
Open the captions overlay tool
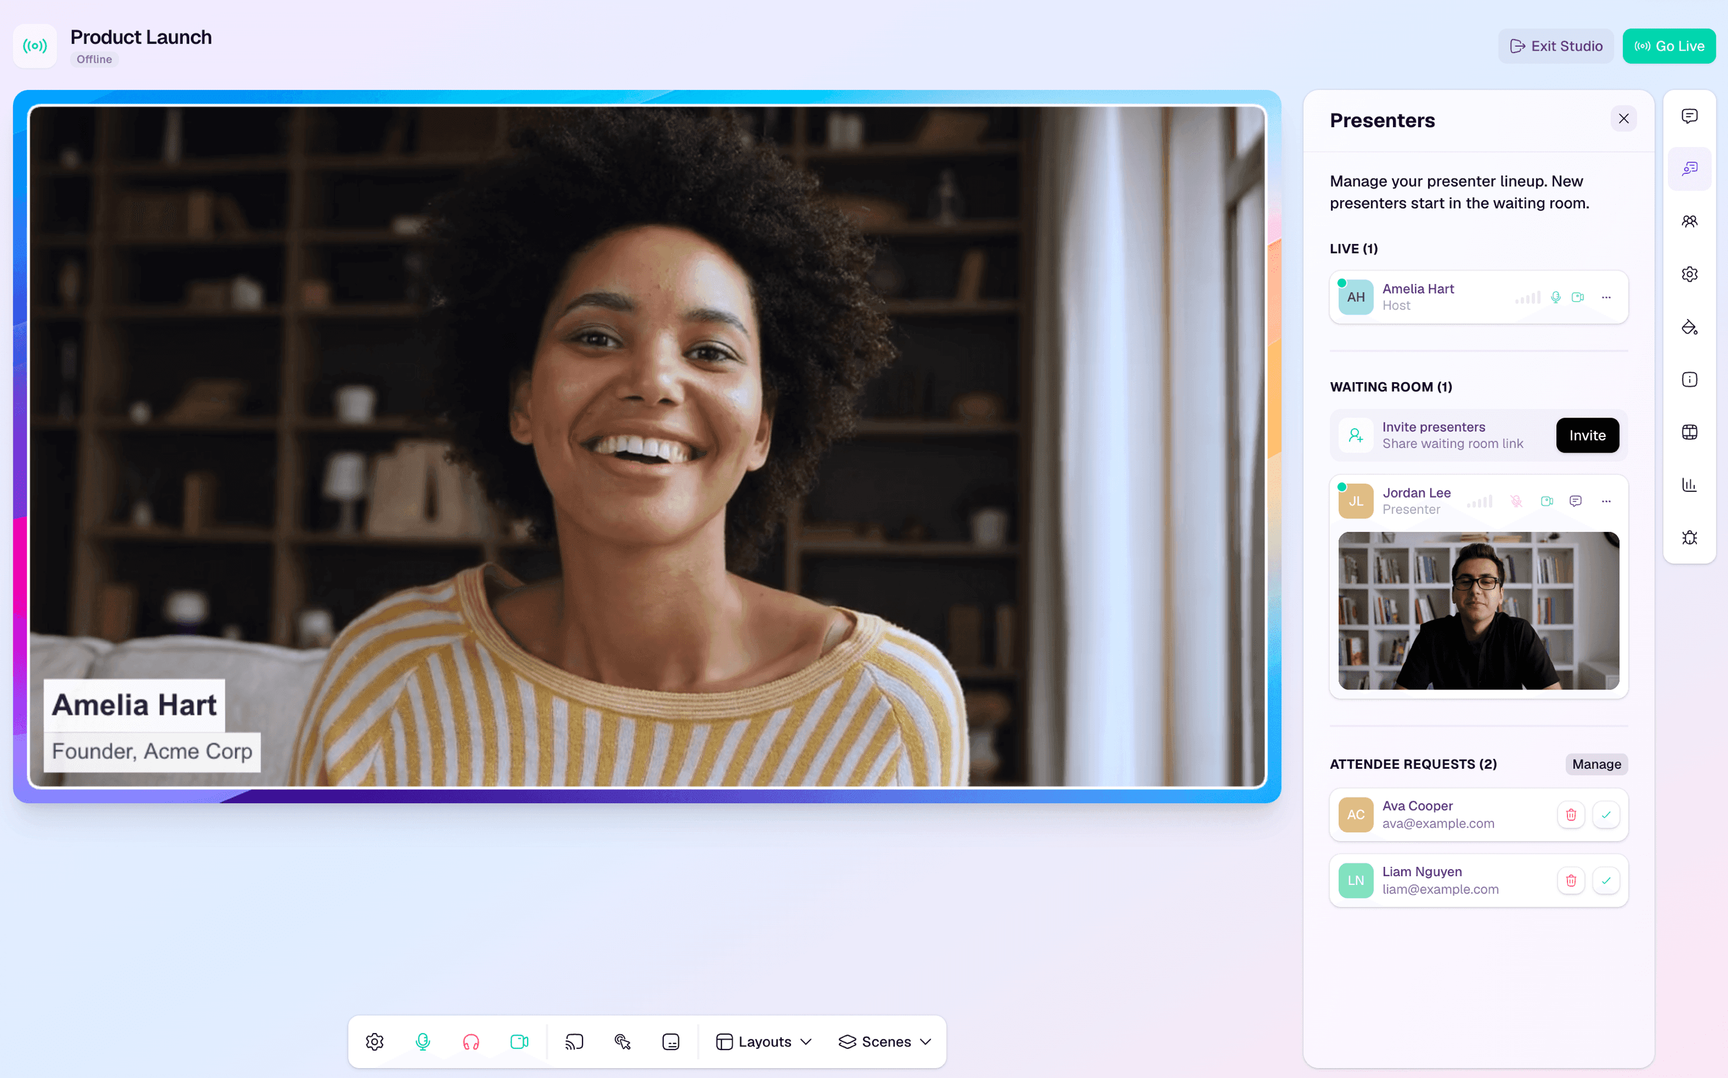[x=671, y=1042]
